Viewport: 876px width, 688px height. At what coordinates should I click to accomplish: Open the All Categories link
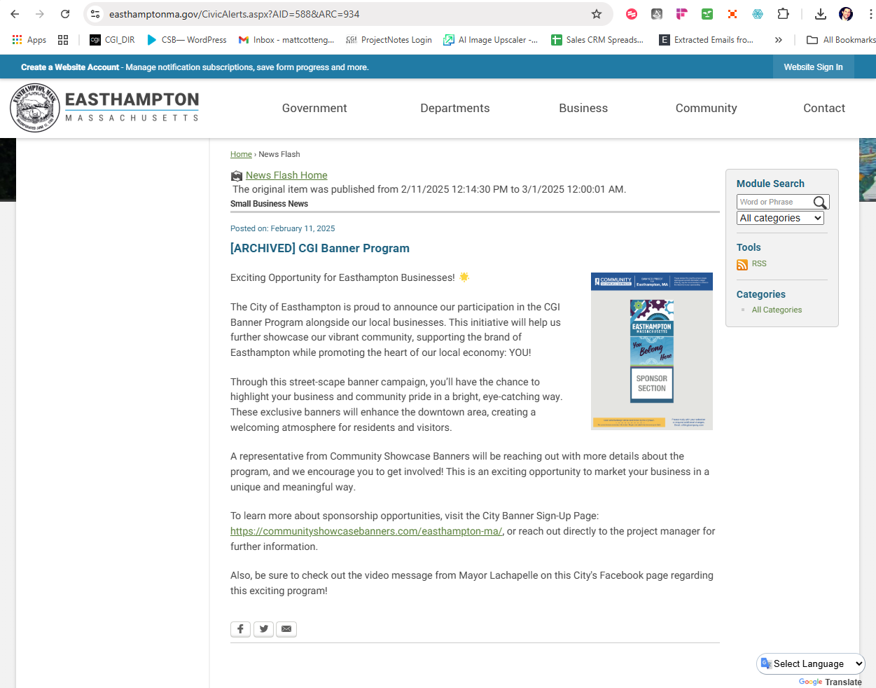pyautogui.click(x=777, y=310)
